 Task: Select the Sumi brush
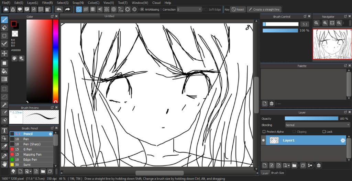pyautogui.click(x=31, y=165)
